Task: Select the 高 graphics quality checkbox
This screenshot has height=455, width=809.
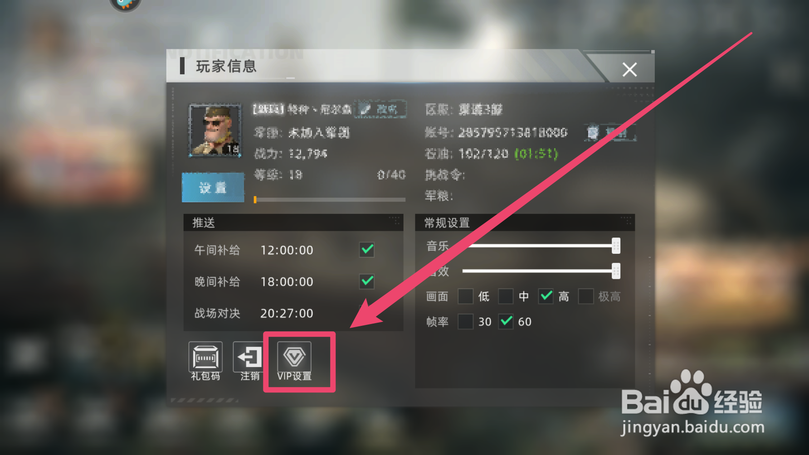Action: [x=546, y=296]
